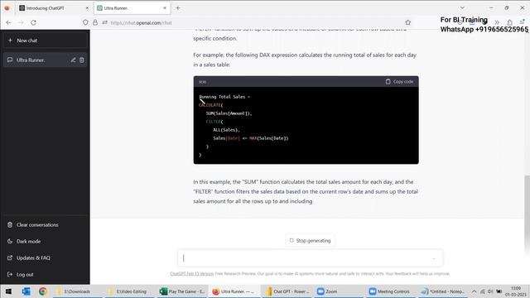The width and height of the screenshot is (530, 298).
Task: Open the taskbar clock and date
Action: coord(516,291)
